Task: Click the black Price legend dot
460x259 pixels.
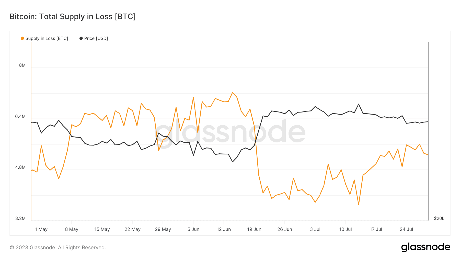Action: (x=81, y=38)
